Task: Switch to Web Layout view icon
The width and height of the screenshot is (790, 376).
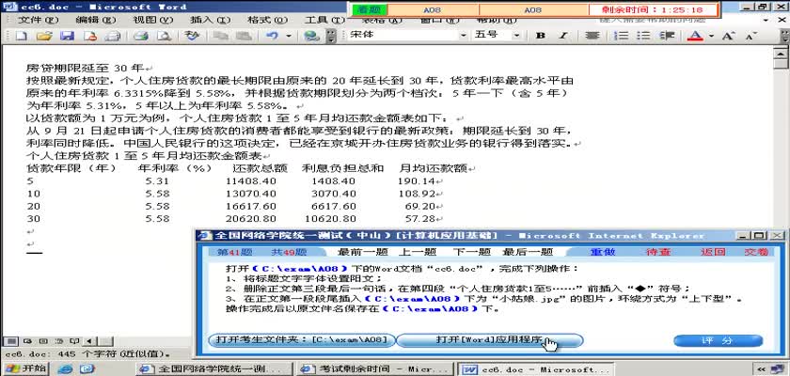Action: 26,341
